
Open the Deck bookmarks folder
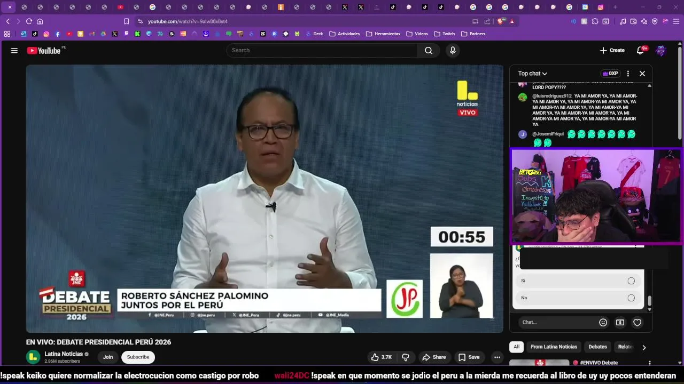coord(314,34)
